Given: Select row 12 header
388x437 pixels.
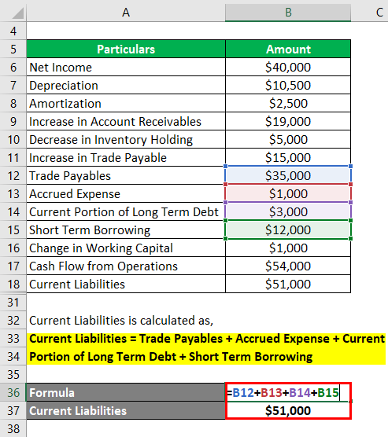Looking at the screenshot, I should coord(13,175).
